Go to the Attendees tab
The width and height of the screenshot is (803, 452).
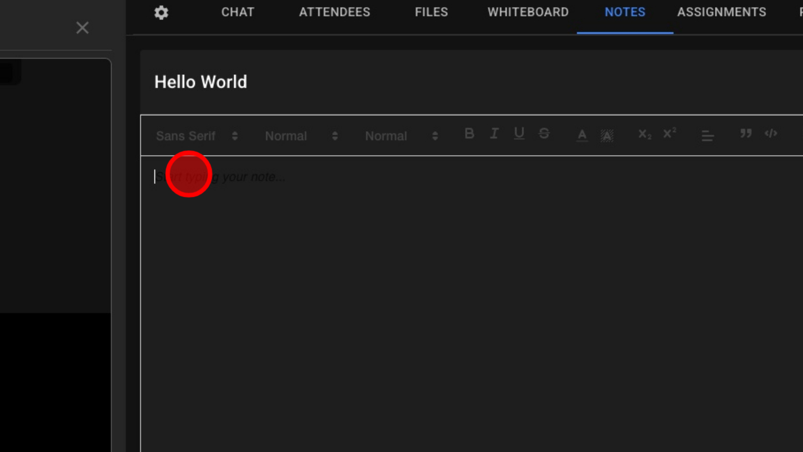tap(334, 12)
